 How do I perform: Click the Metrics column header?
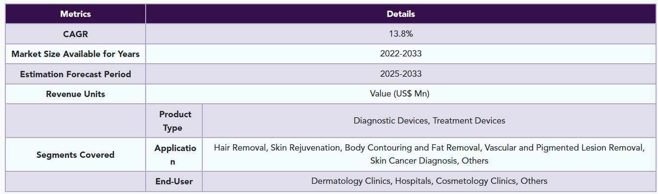click(75, 14)
